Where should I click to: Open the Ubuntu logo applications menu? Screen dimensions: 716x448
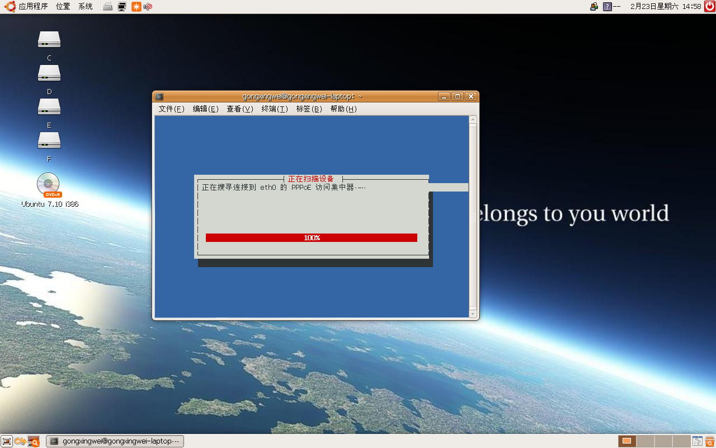coord(9,7)
